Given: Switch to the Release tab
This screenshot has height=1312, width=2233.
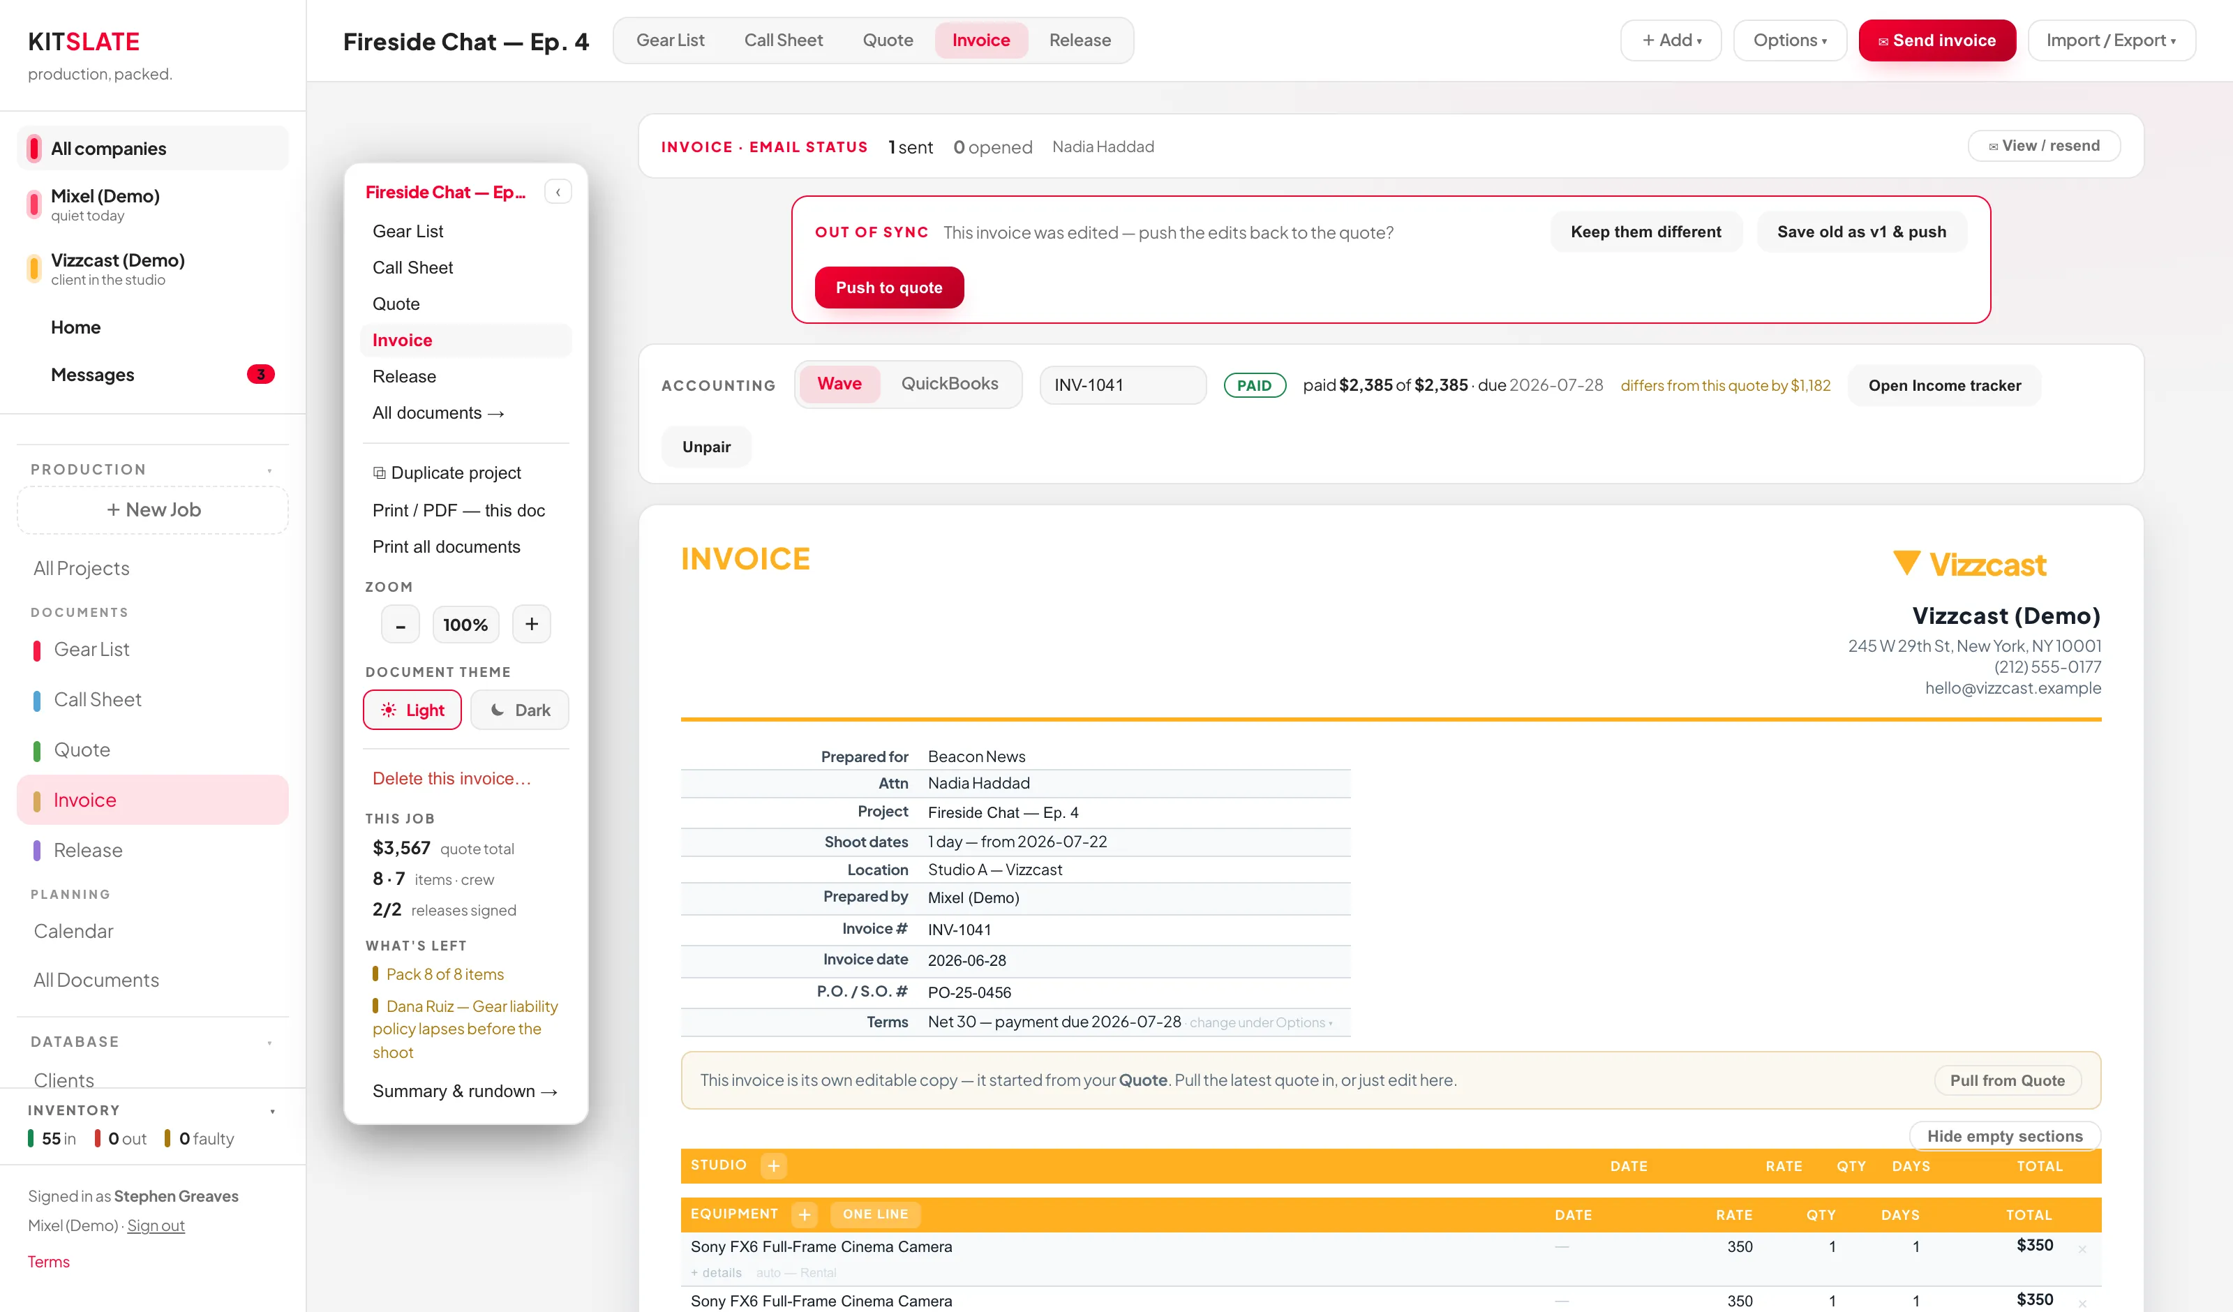Looking at the screenshot, I should click(x=1080, y=40).
